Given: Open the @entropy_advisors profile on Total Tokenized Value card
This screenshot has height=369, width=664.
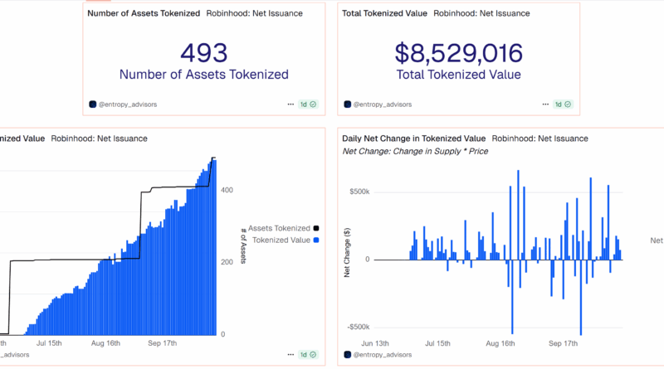Looking at the screenshot, I should click(x=383, y=104).
